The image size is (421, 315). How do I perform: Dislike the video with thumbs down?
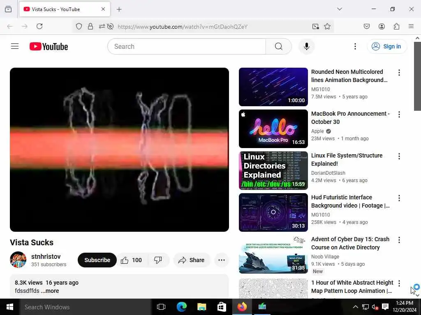158,260
